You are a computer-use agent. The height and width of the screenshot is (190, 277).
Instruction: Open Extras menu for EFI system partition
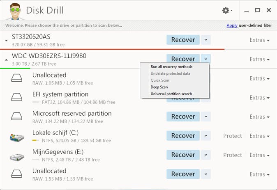(x=259, y=98)
